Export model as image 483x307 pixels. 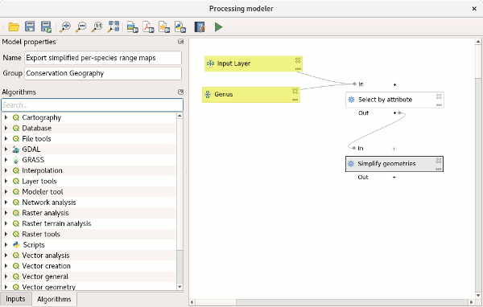(x=133, y=27)
